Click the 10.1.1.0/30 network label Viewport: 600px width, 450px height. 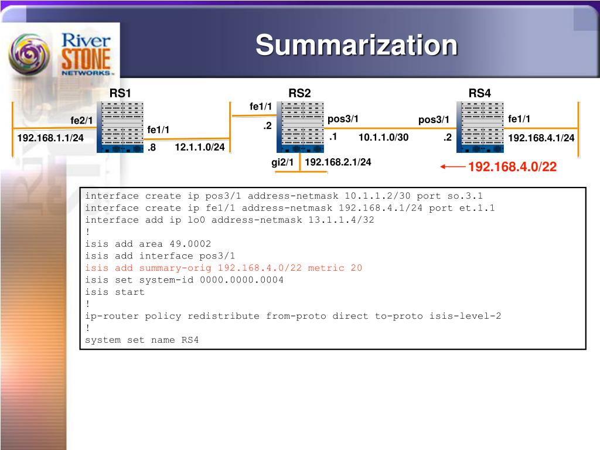coord(383,137)
